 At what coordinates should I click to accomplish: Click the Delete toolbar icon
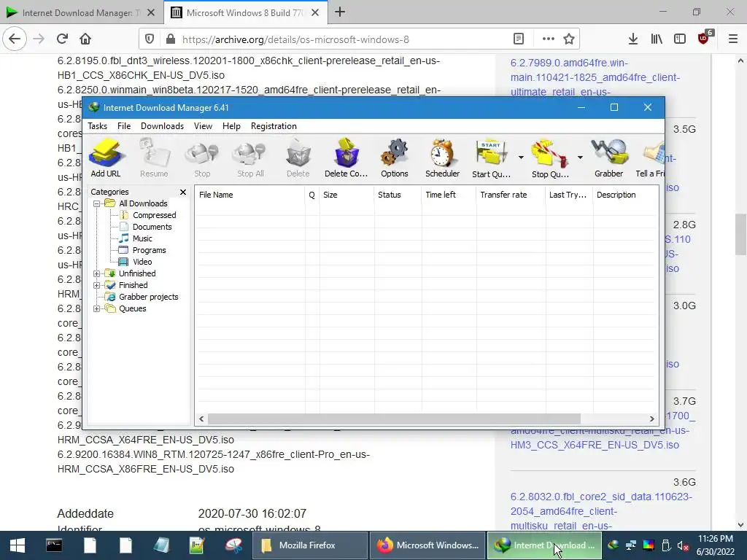click(298, 158)
